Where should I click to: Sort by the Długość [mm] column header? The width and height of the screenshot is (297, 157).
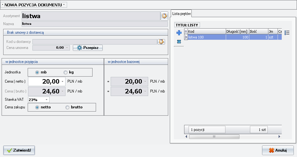click(x=237, y=31)
